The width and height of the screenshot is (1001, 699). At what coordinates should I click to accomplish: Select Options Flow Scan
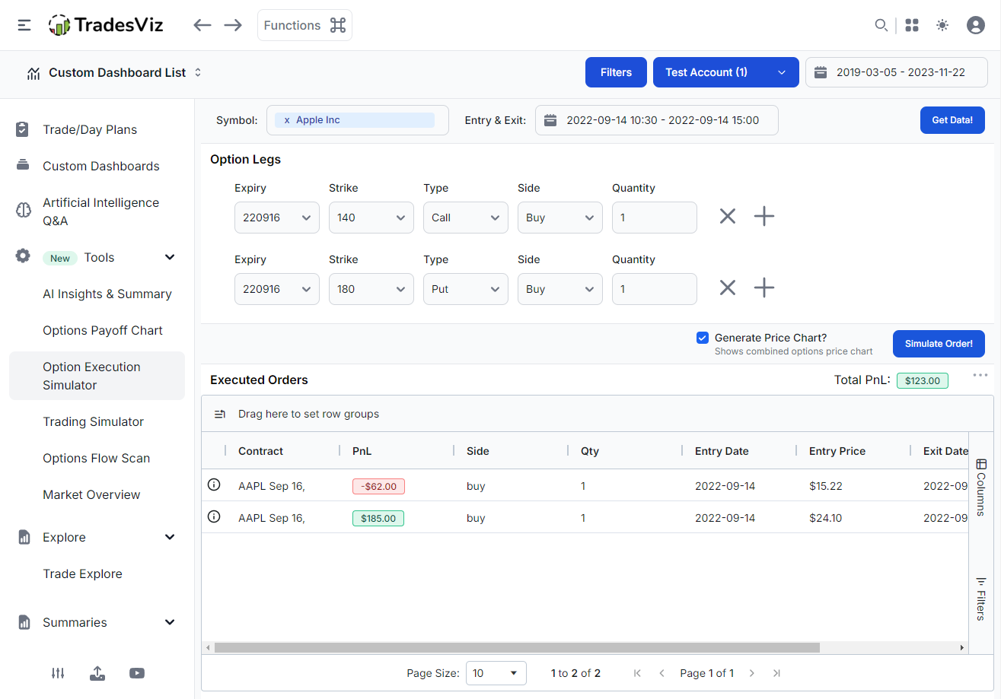pyautogui.click(x=97, y=458)
